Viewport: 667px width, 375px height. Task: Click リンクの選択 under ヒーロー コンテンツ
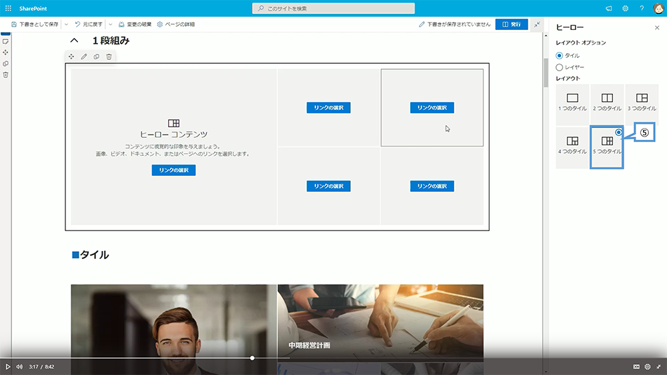coord(173,170)
